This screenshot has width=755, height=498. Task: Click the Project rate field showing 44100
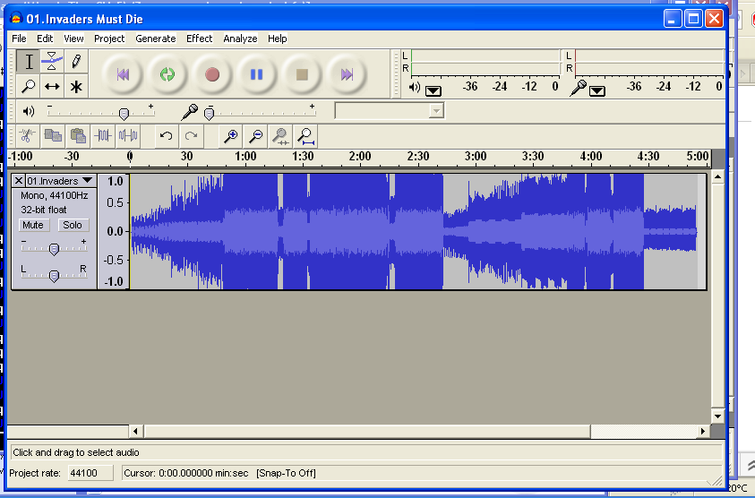90,473
